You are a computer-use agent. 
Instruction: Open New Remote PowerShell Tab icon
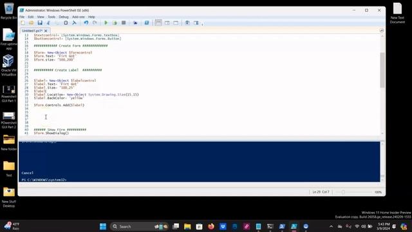[135, 23]
